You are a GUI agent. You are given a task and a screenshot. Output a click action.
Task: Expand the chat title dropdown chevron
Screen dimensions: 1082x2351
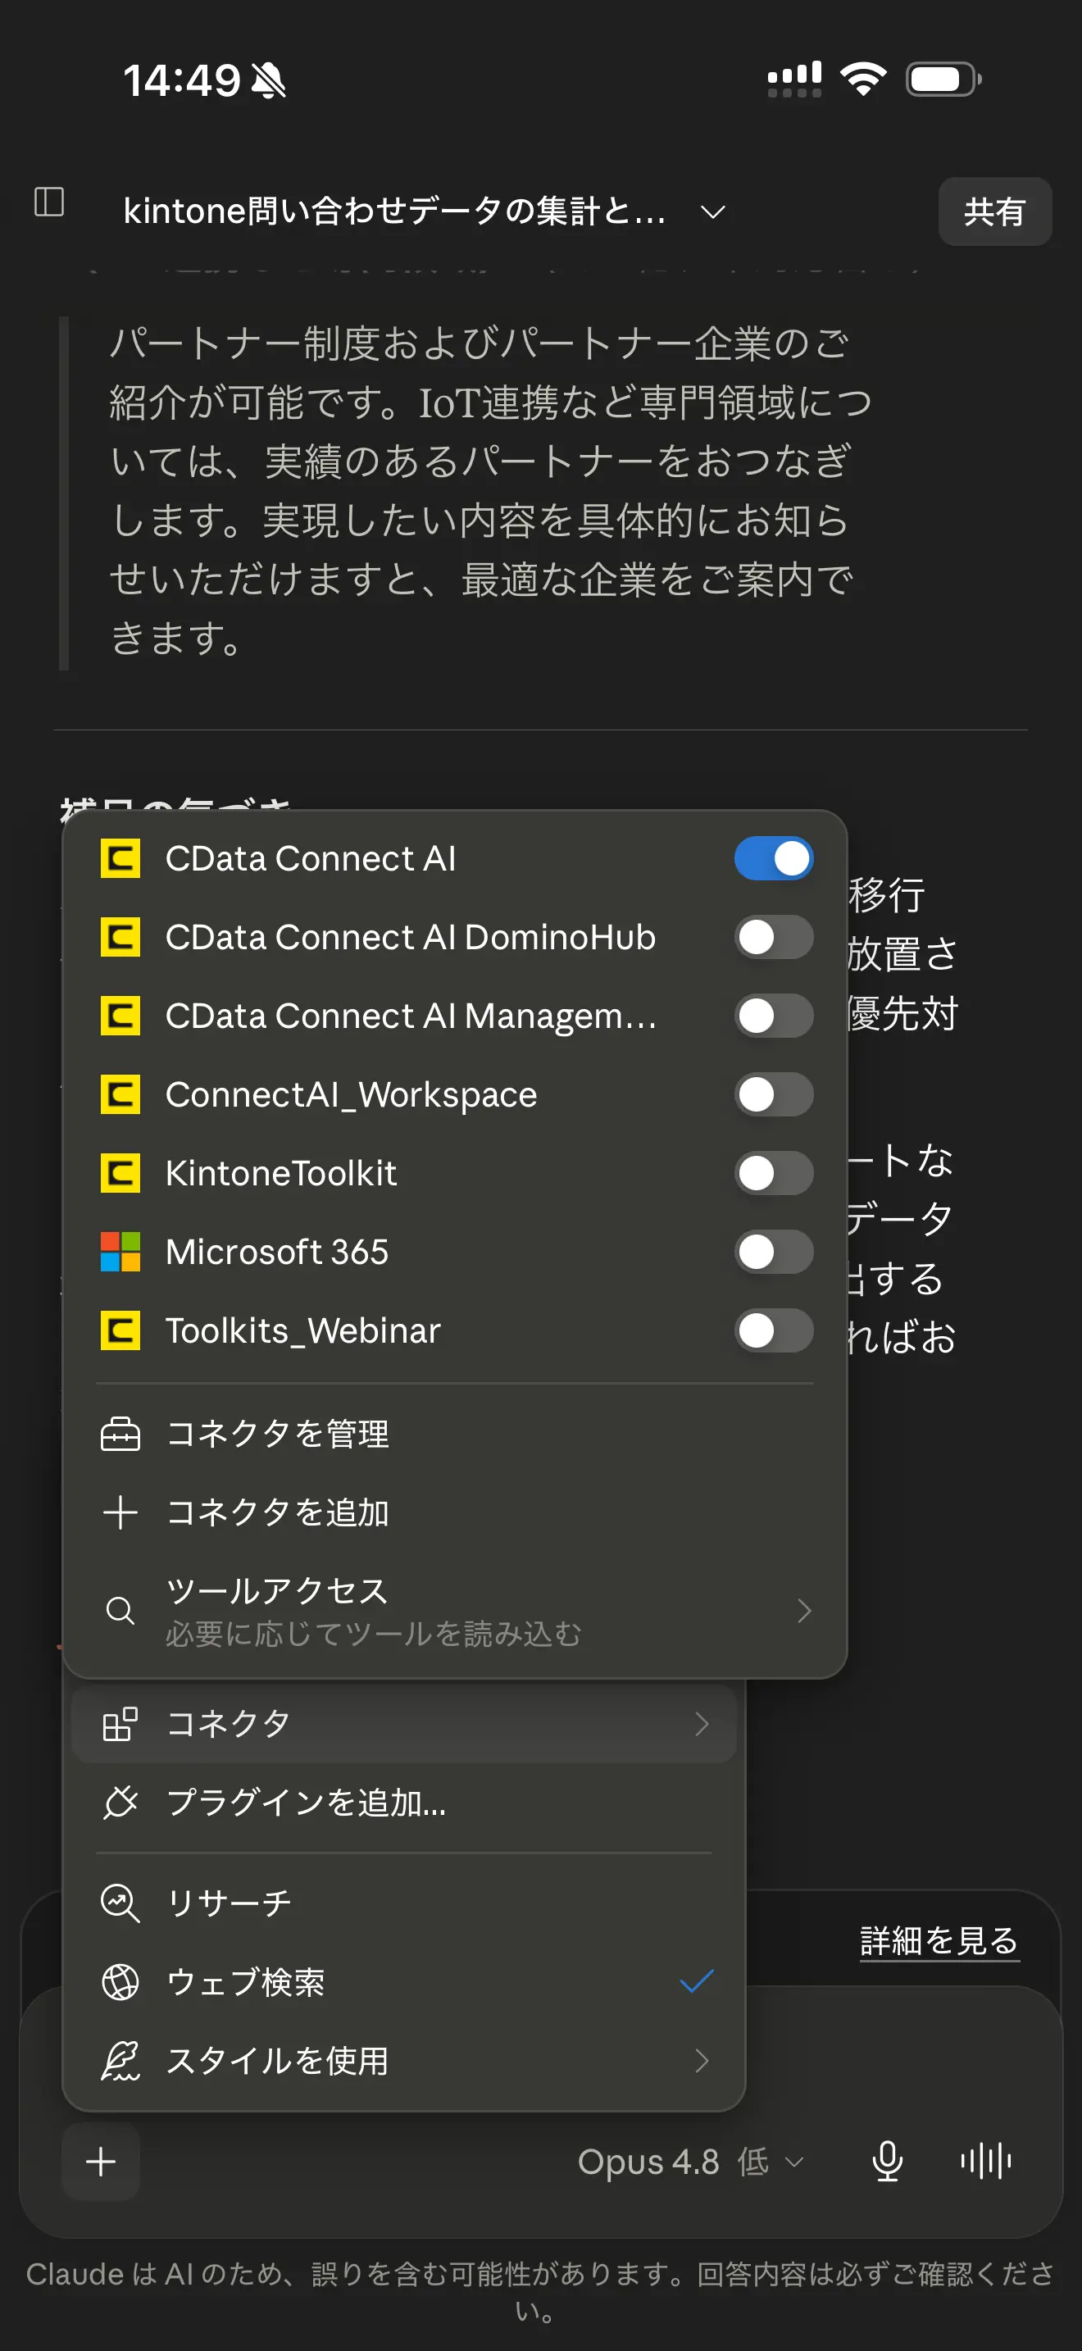coord(712,211)
